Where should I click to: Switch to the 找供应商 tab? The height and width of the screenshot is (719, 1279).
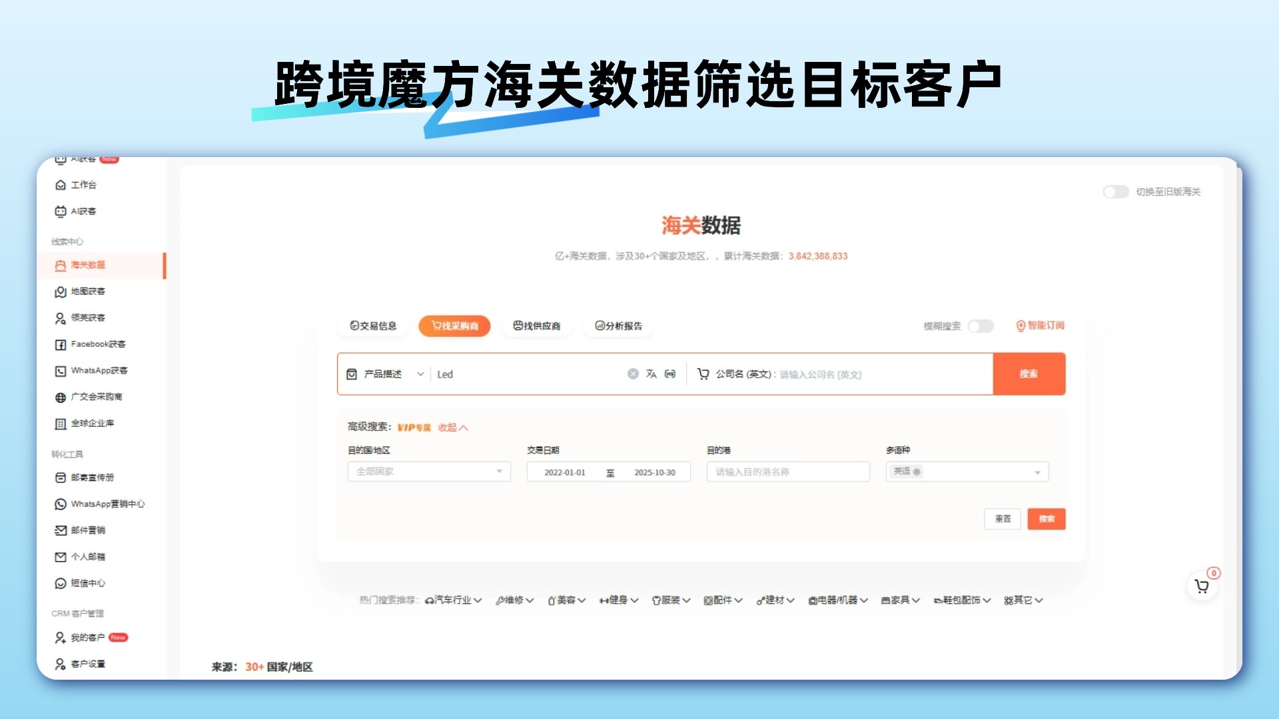tap(537, 326)
